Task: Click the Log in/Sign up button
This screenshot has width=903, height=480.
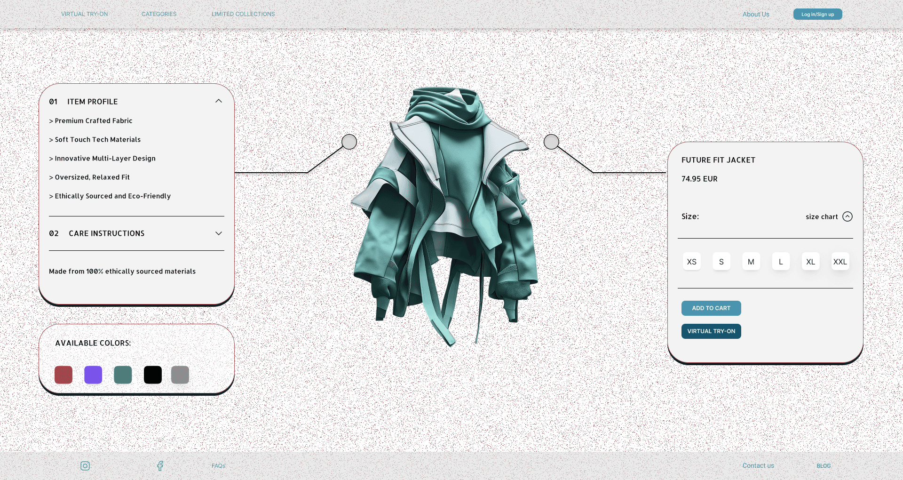Action: click(x=817, y=14)
